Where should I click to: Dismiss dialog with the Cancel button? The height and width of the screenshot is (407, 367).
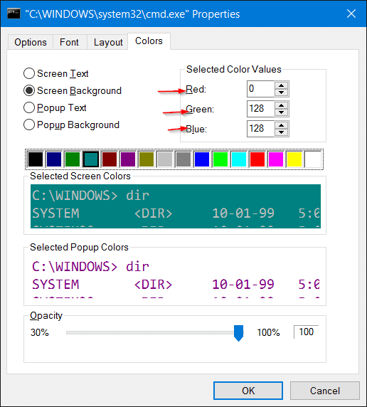pyautogui.click(x=325, y=391)
